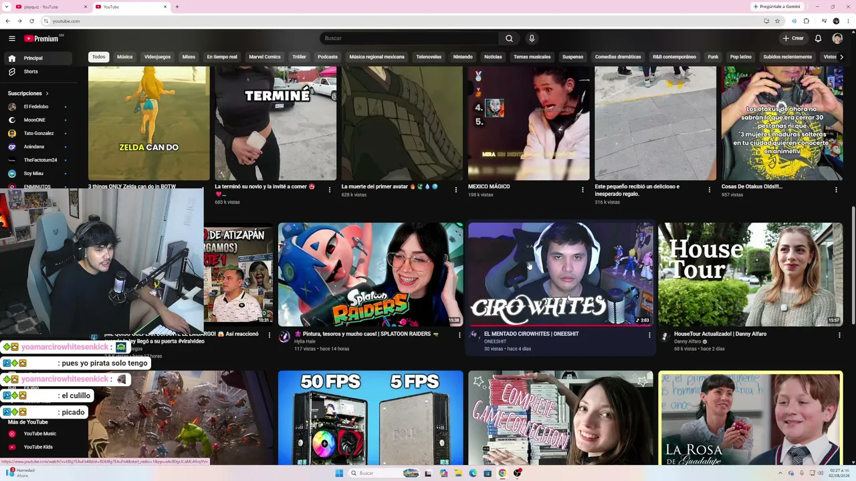Open Splatoon Raiders video thumbnail
The width and height of the screenshot is (856, 481).
pyautogui.click(x=370, y=275)
